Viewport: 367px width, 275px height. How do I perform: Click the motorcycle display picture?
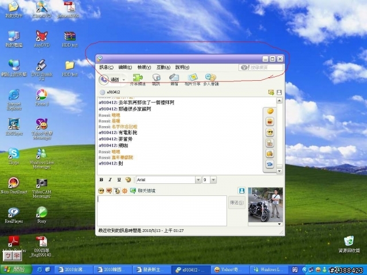tap(266, 205)
